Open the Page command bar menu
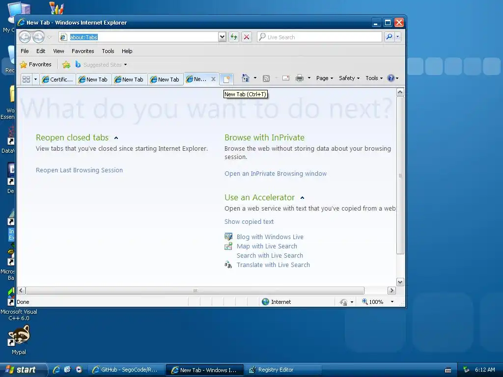The width and height of the screenshot is (503, 377). coord(324,78)
